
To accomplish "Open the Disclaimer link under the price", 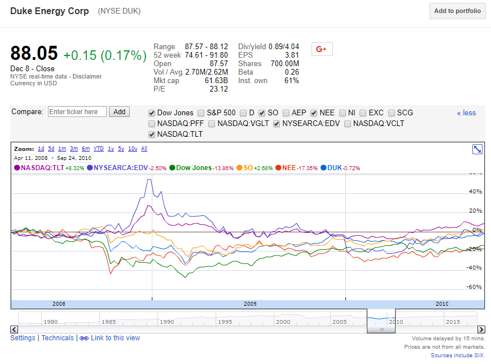I will [x=87, y=76].
